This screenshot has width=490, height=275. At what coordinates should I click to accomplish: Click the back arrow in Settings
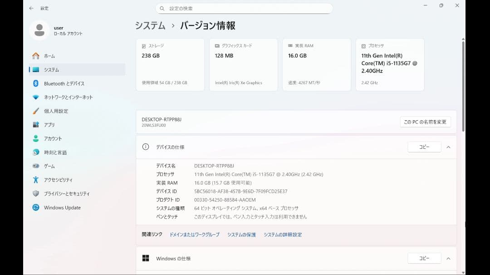tap(31, 9)
